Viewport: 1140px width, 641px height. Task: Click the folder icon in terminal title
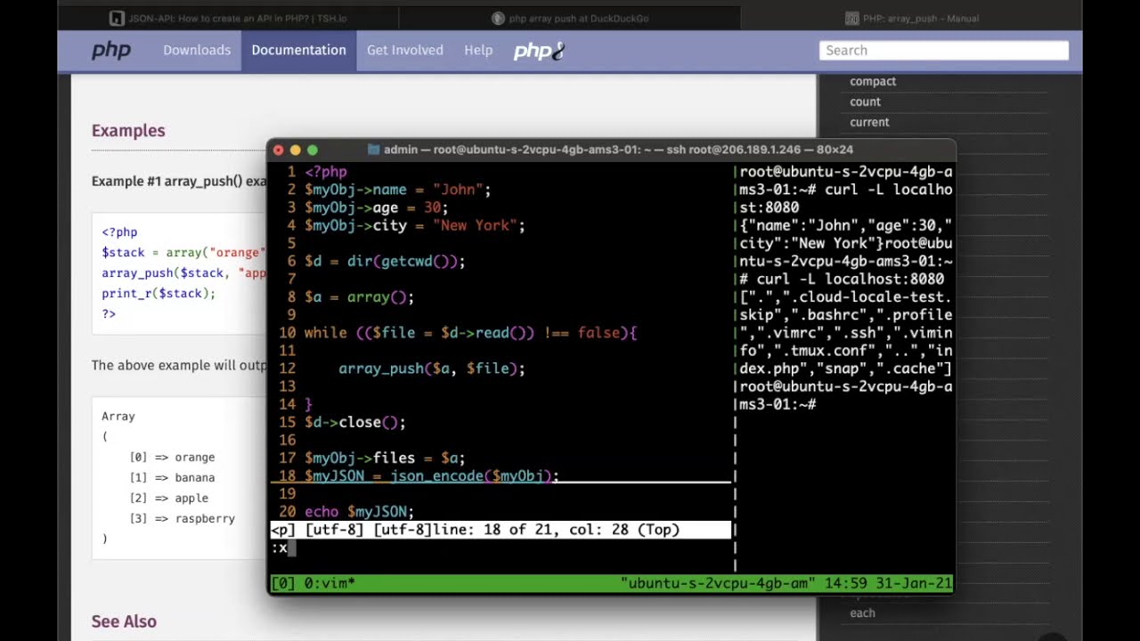374,150
